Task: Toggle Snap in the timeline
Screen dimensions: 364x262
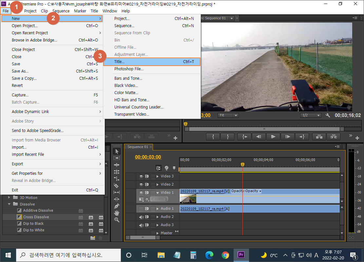Action: pos(159,168)
